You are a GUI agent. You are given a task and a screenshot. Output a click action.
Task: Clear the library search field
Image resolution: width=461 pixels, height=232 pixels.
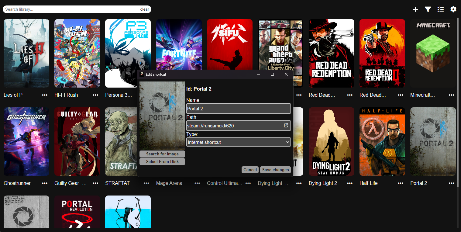(144, 9)
